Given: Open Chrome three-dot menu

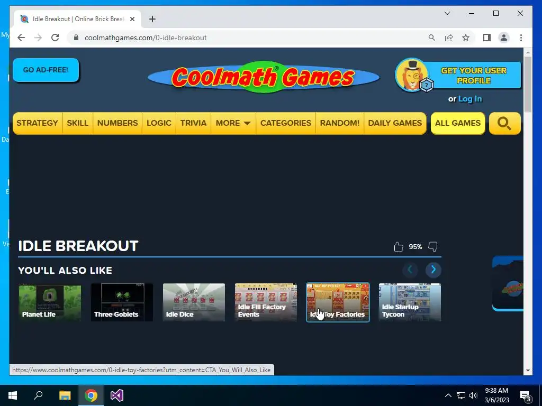Looking at the screenshot, I should (521, 38).
